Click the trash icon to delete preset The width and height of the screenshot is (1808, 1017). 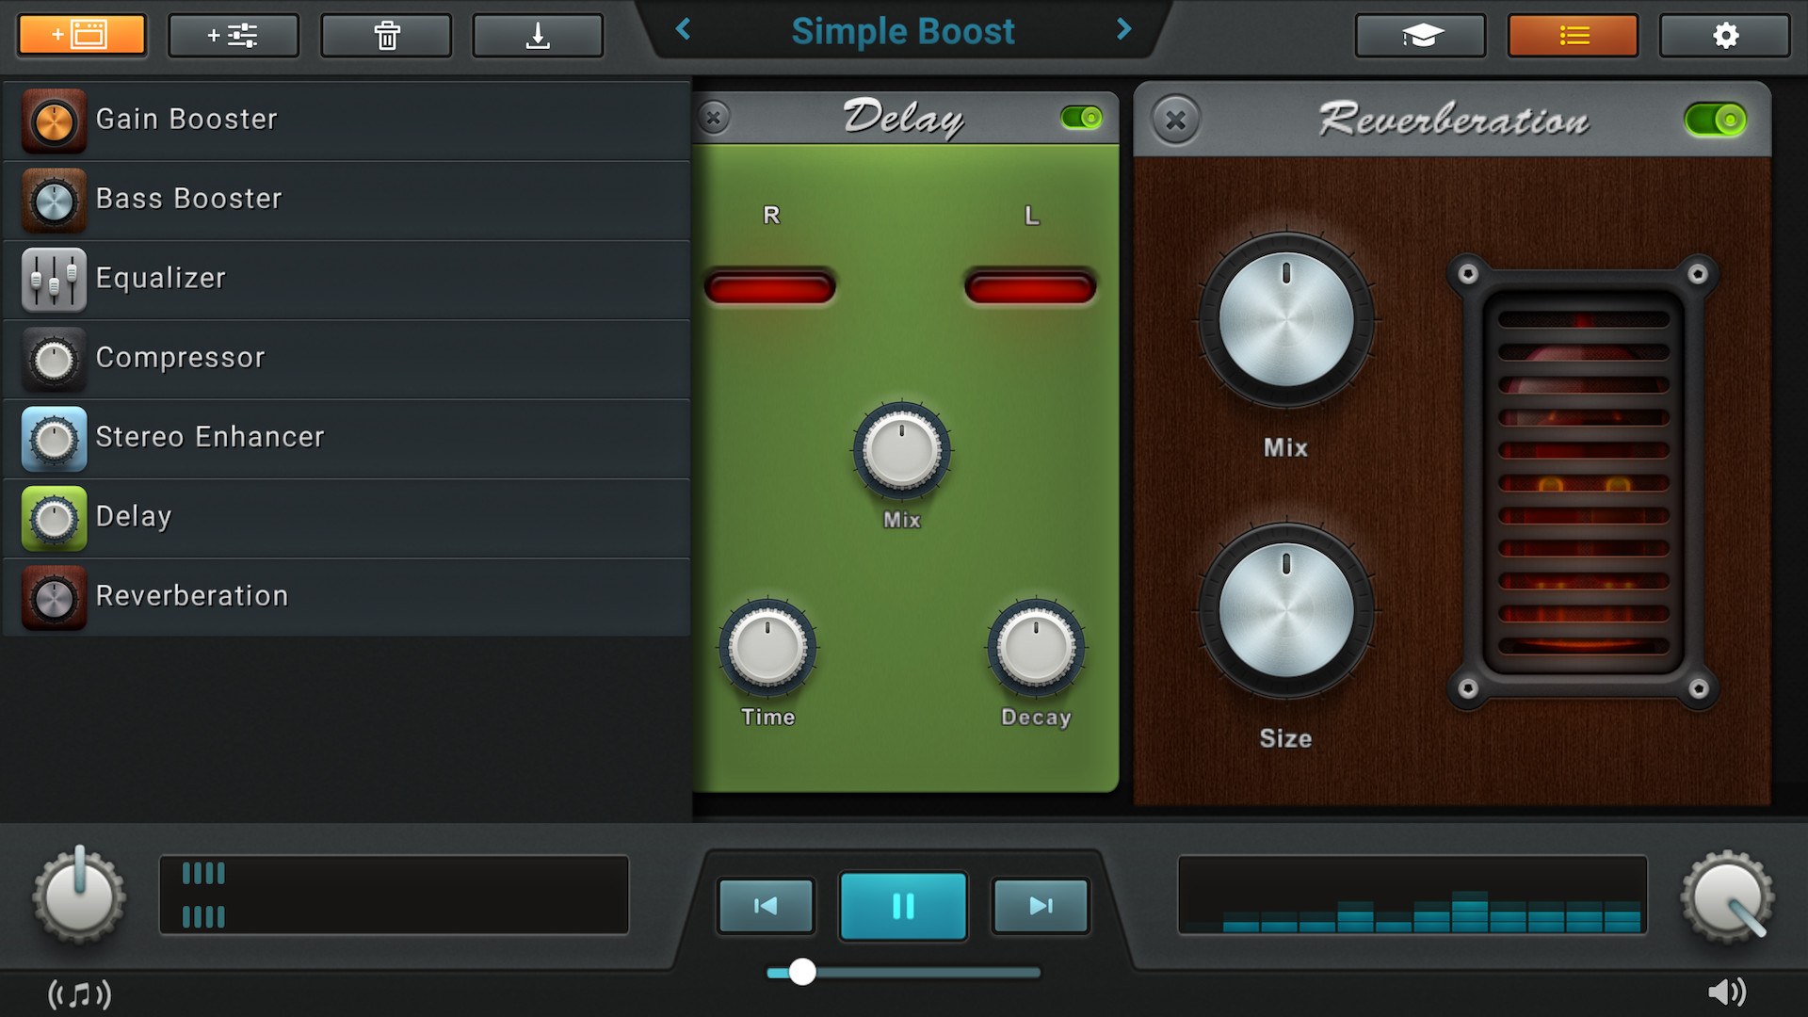(385, 35)
